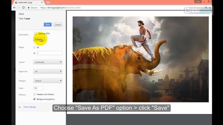This screenshot has width=223, height=125.
Task: Reload the page with refresh icon
Action: tap(23, 8)
